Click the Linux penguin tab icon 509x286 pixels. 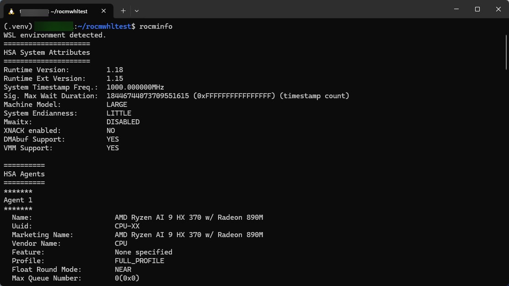(11, 11)
